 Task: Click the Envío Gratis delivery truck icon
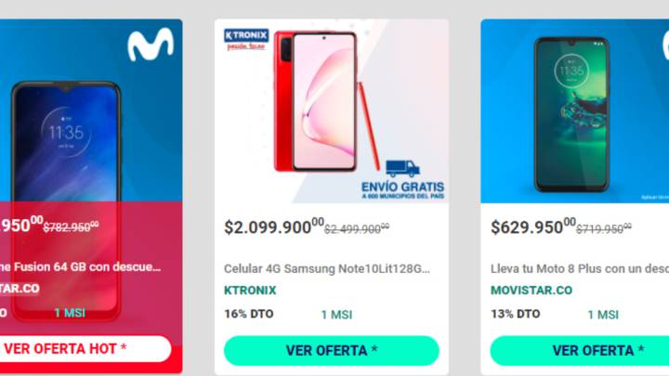click(402, 168)
